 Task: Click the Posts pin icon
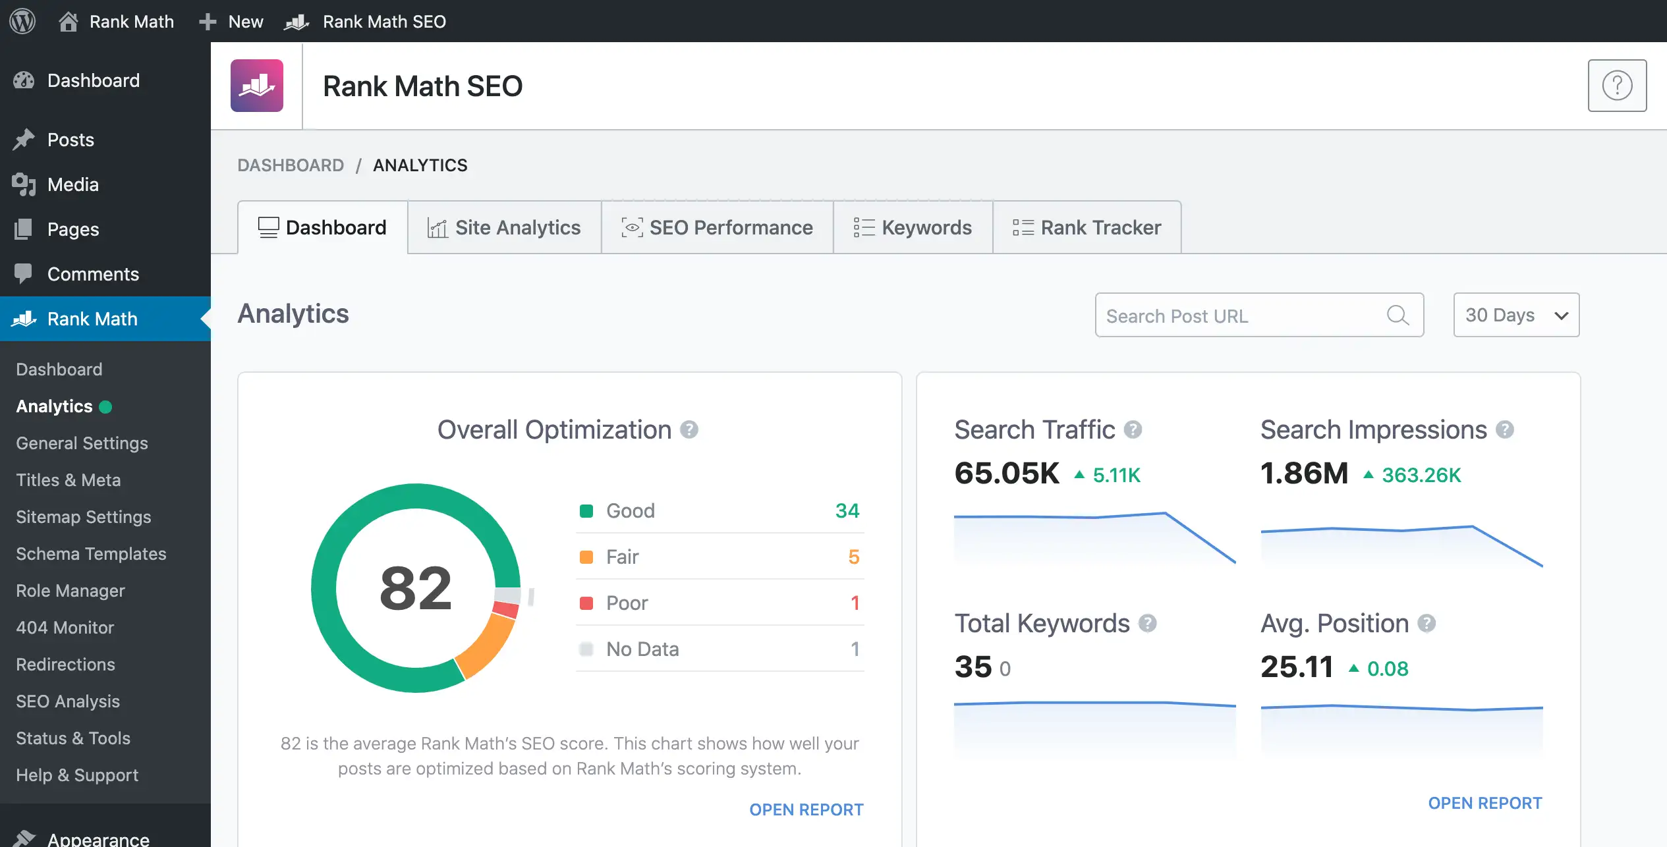point(24,140)
